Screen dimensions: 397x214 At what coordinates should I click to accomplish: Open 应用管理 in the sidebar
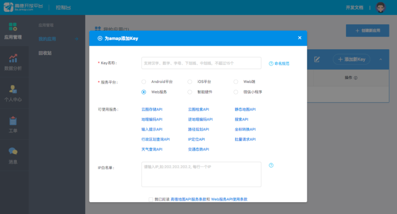point(13,31)
